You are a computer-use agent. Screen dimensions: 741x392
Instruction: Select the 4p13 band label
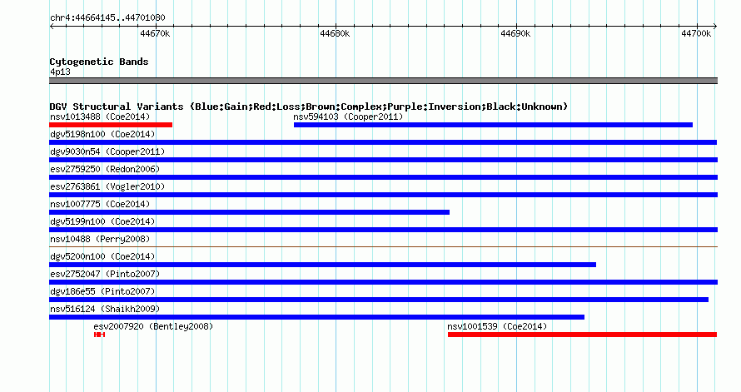[60, 72]
